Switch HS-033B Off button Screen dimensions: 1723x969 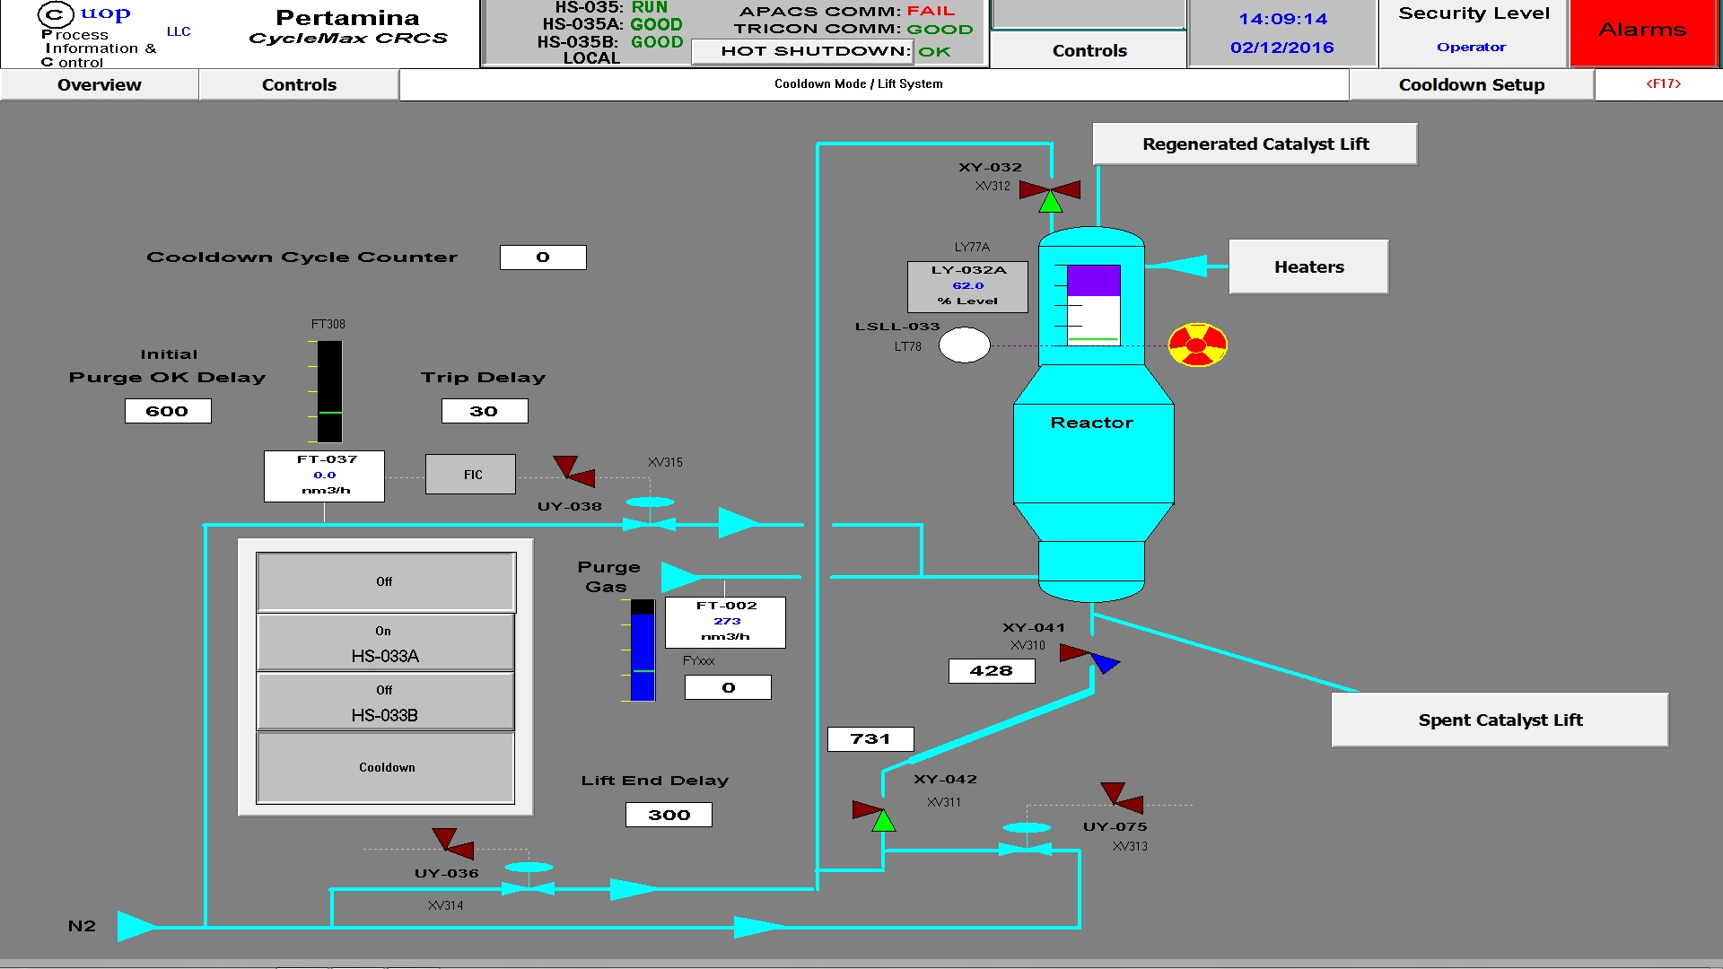(x=386, y=702)
